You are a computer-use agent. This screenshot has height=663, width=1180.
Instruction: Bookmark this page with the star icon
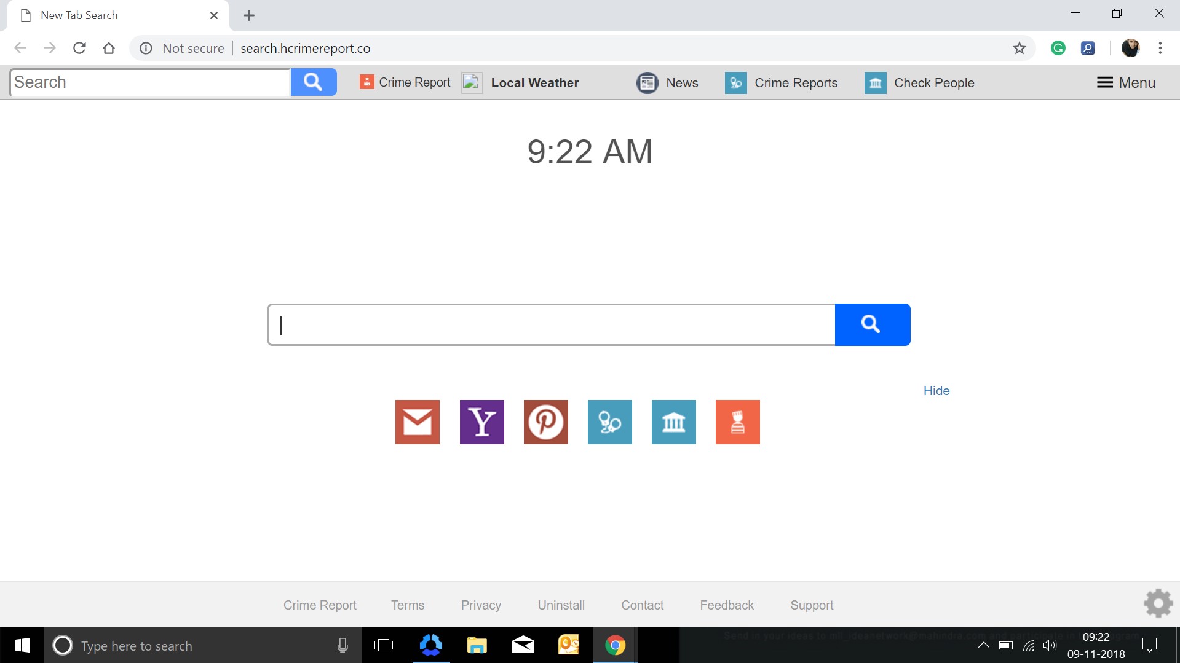click(1020, 48)
